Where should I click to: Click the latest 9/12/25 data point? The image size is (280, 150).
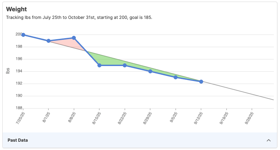click(x=201, y=82)
